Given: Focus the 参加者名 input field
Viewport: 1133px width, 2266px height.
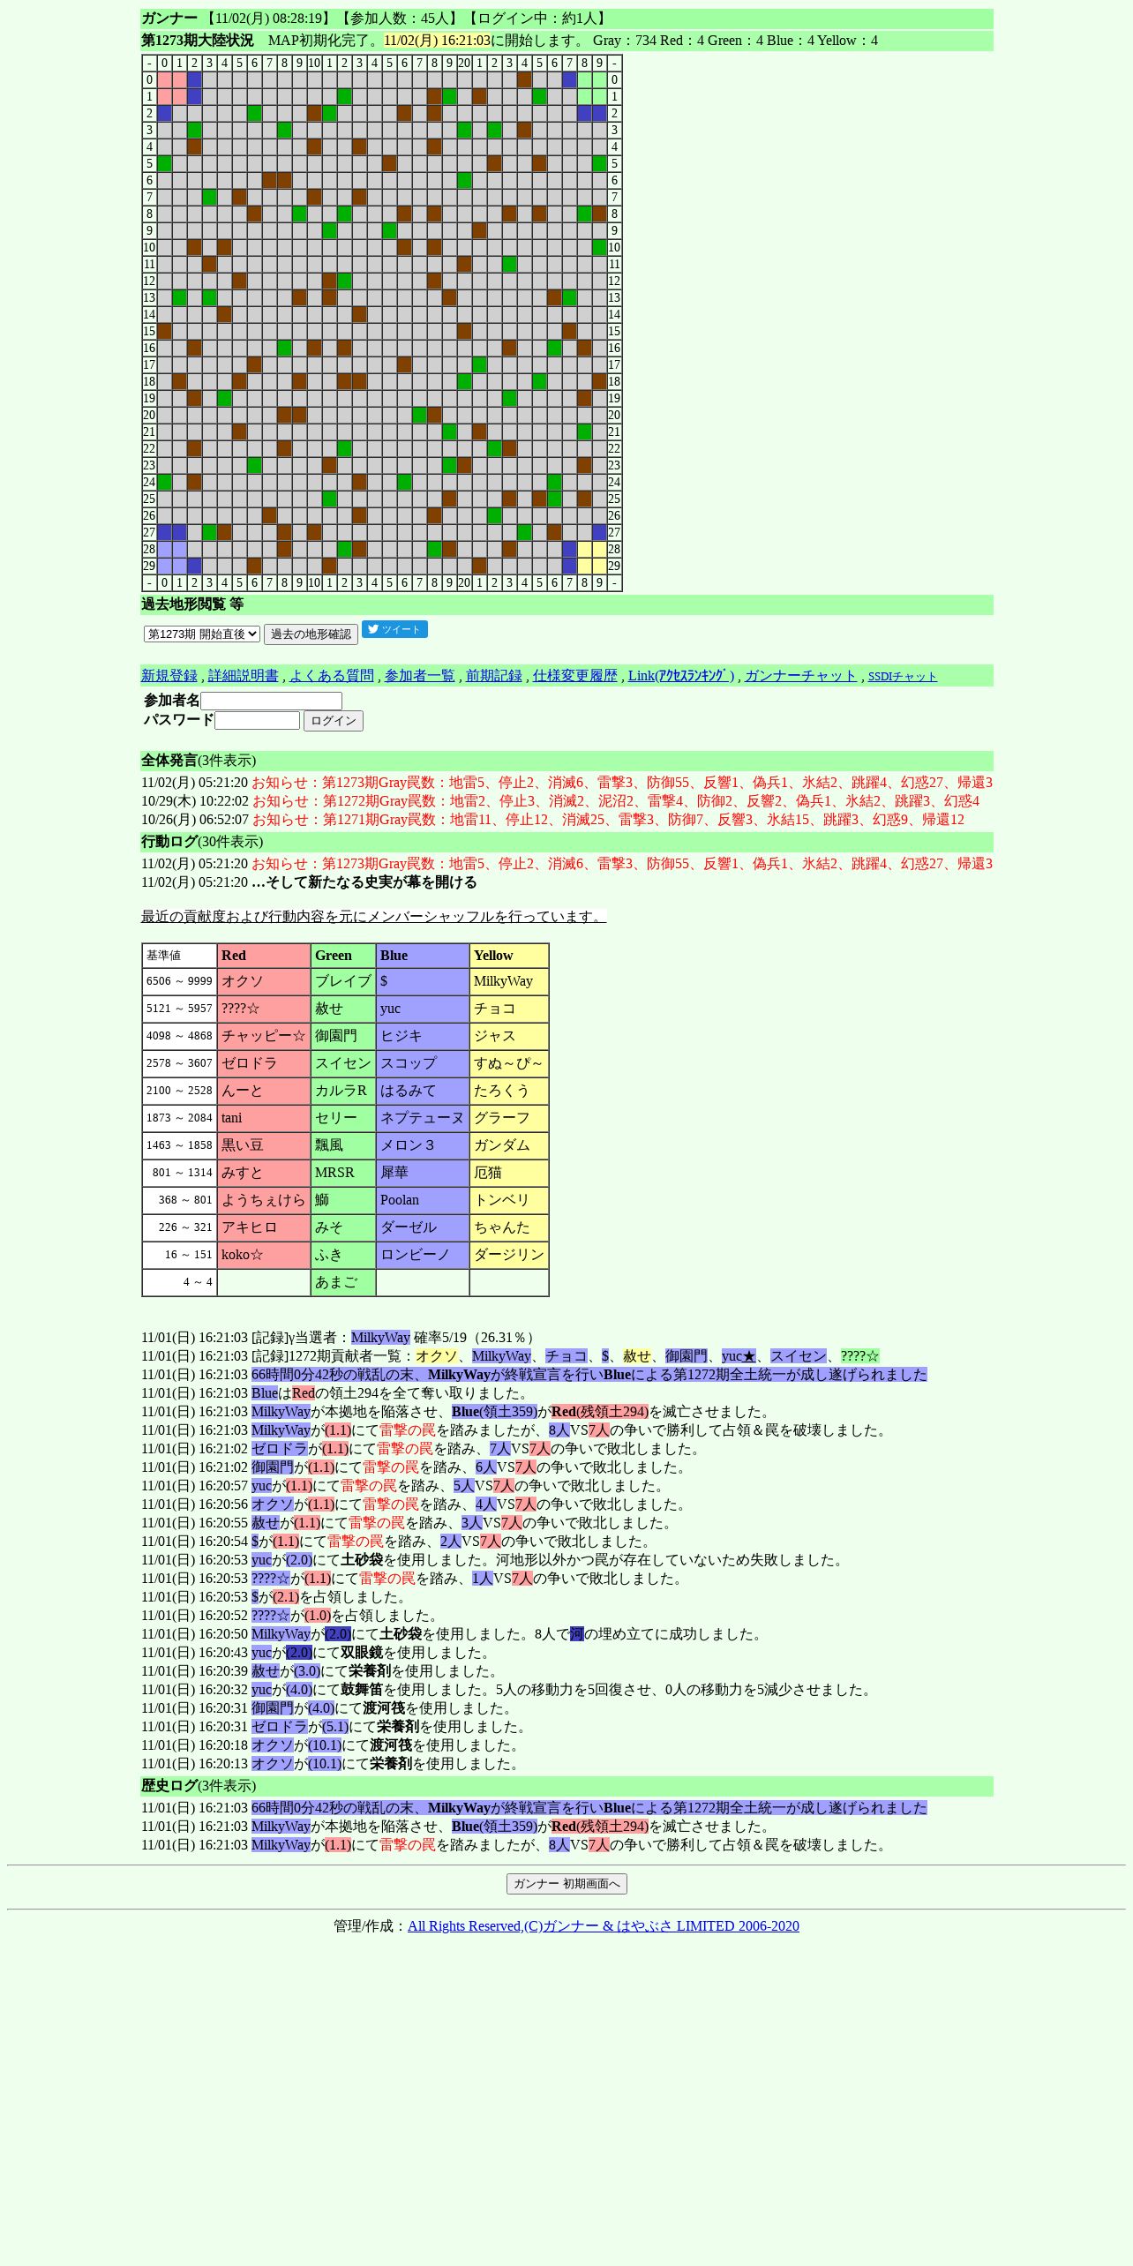Looking at the screenshot, I should click(x=271, y=701).
